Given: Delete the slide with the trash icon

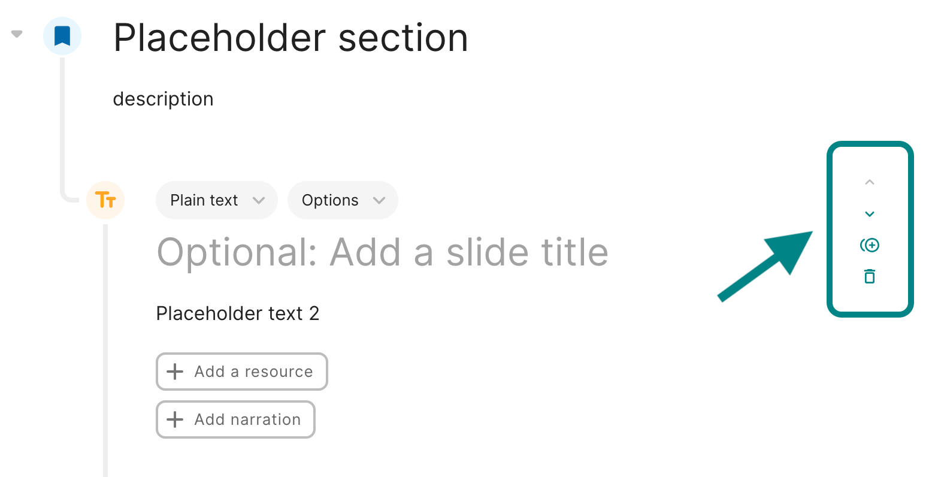Looking at the screenshot, I should (870, 276).
